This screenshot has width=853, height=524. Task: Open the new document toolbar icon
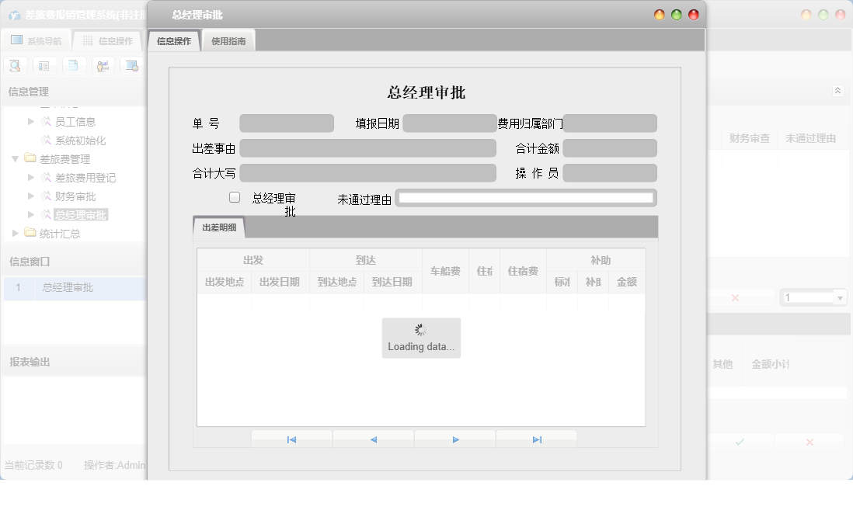click(x=73, y=65)
